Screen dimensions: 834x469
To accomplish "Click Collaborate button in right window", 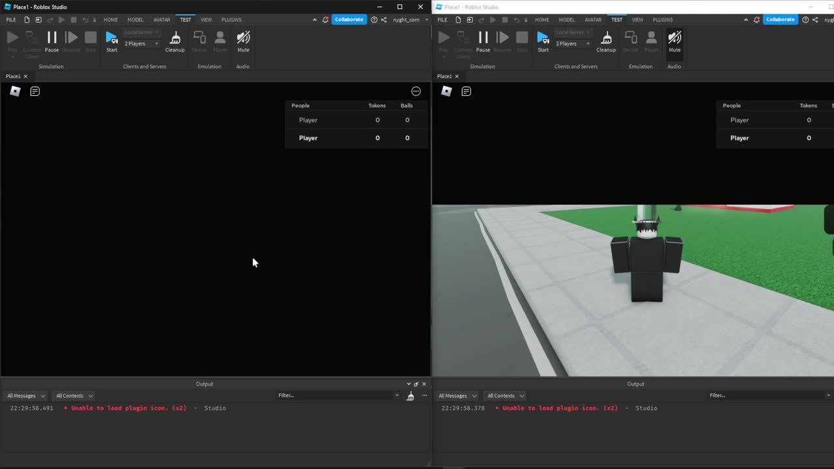I will (781, 20).
